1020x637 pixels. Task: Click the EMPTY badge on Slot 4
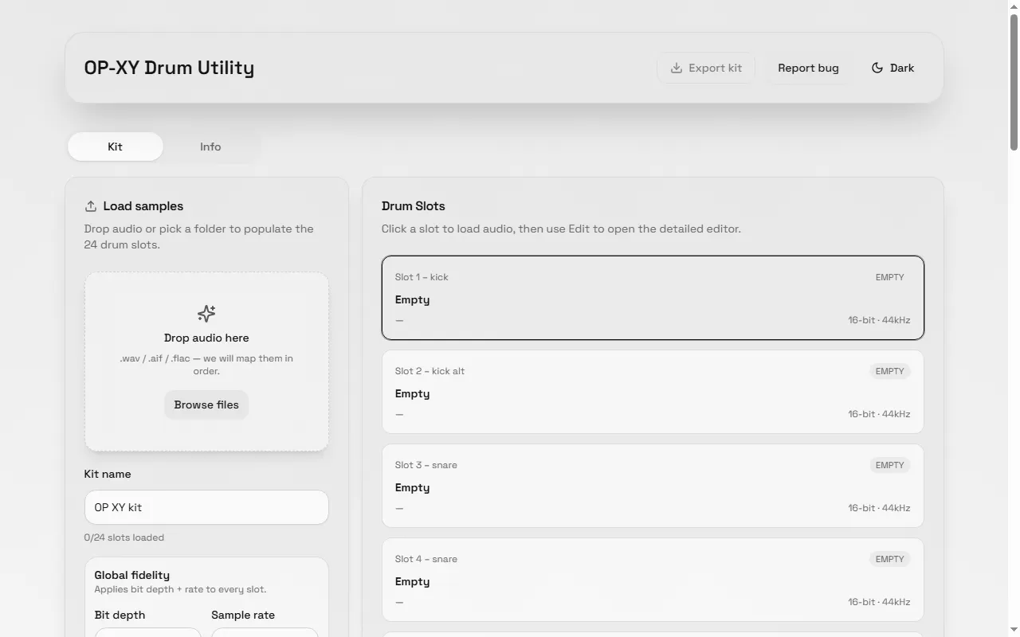[x=889, y=559]
